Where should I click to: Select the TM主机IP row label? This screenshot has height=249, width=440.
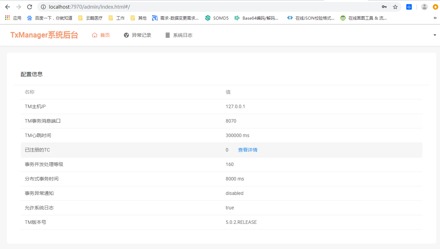(35, 106)
